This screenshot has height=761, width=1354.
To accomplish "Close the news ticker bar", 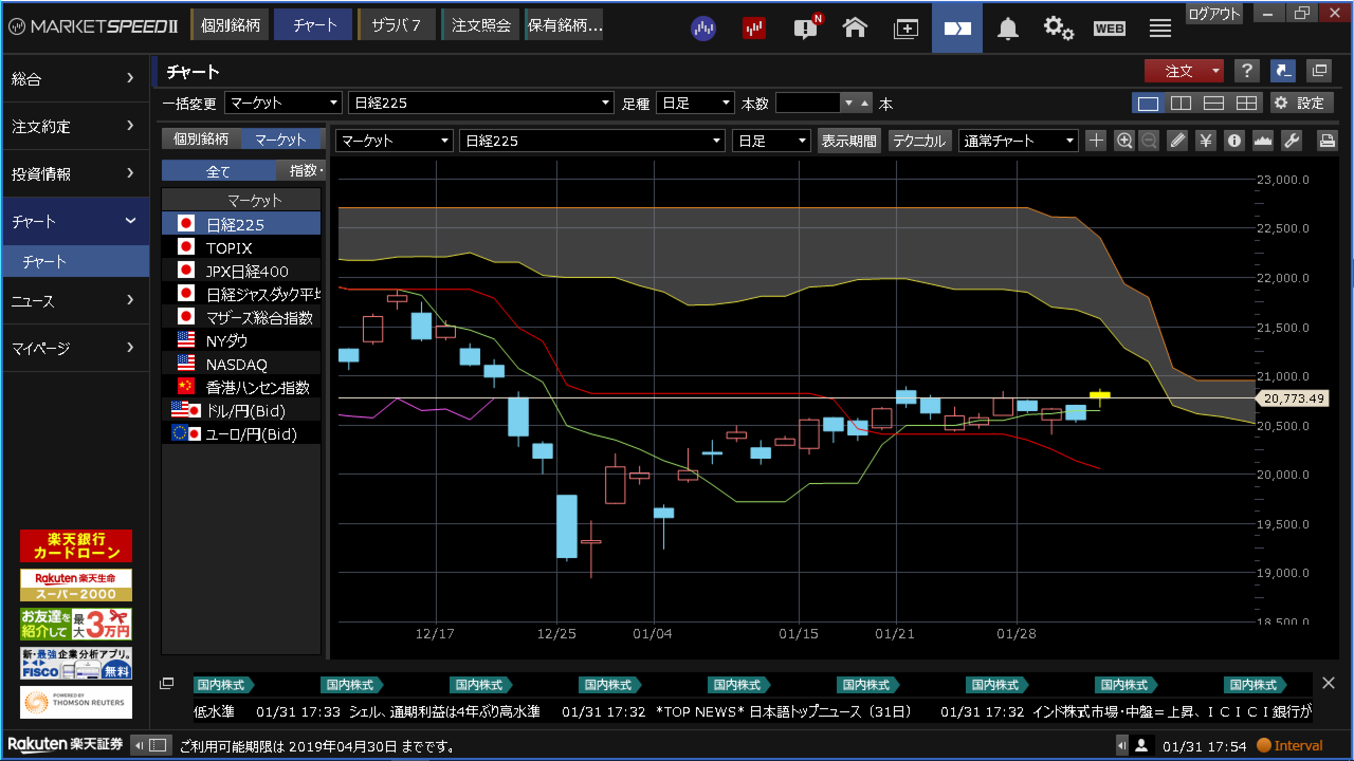I will pyautogui.click(x=1328, y=683).
